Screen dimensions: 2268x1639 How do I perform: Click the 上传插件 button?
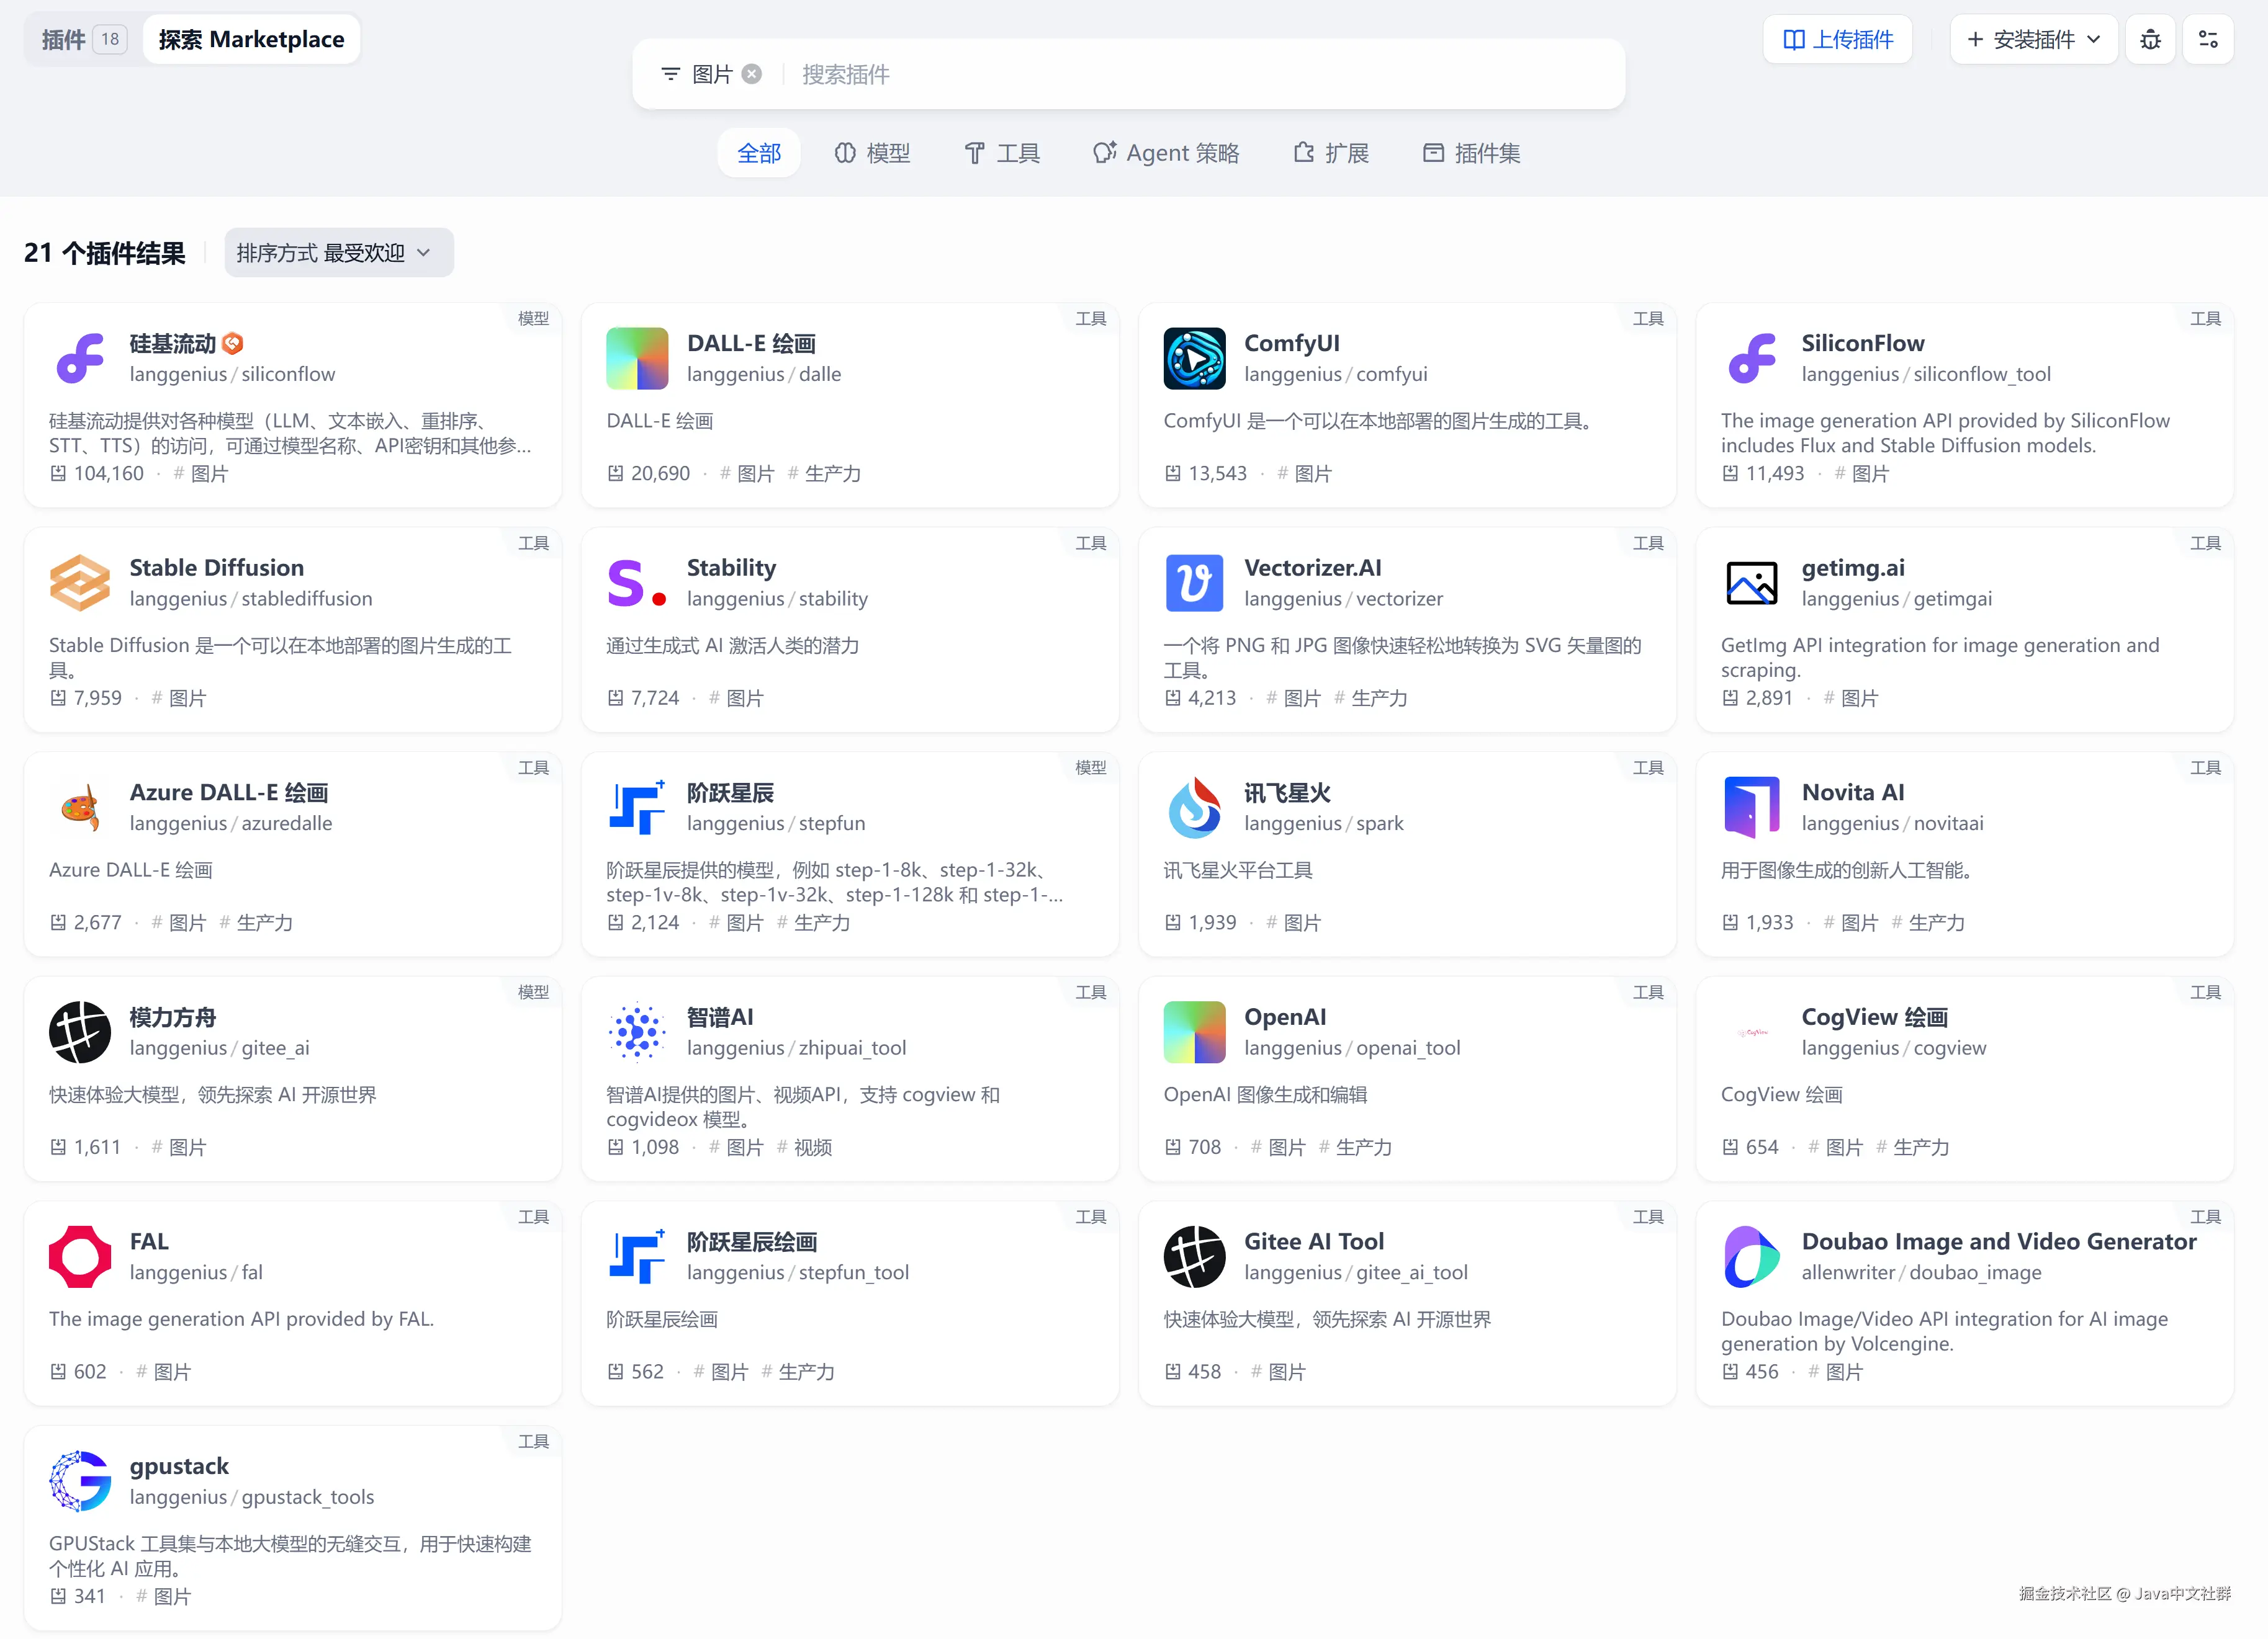click(1837, 40)
